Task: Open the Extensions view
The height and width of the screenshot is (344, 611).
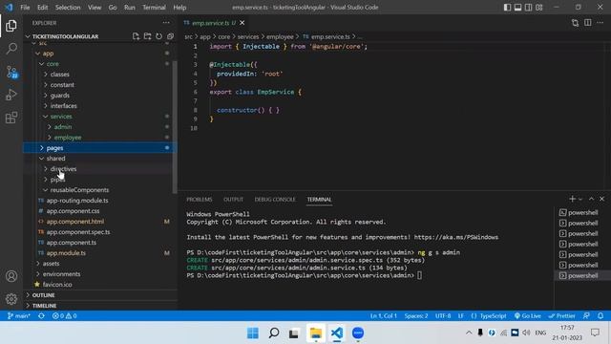Action: click(11, 118)
